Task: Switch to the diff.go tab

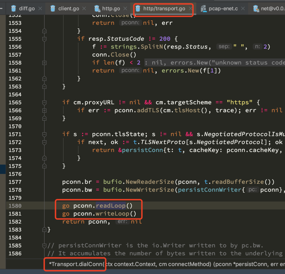Action: [27, 8]
